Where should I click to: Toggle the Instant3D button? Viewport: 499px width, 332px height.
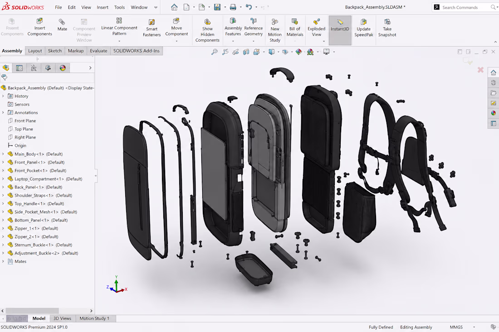point(340,30)
